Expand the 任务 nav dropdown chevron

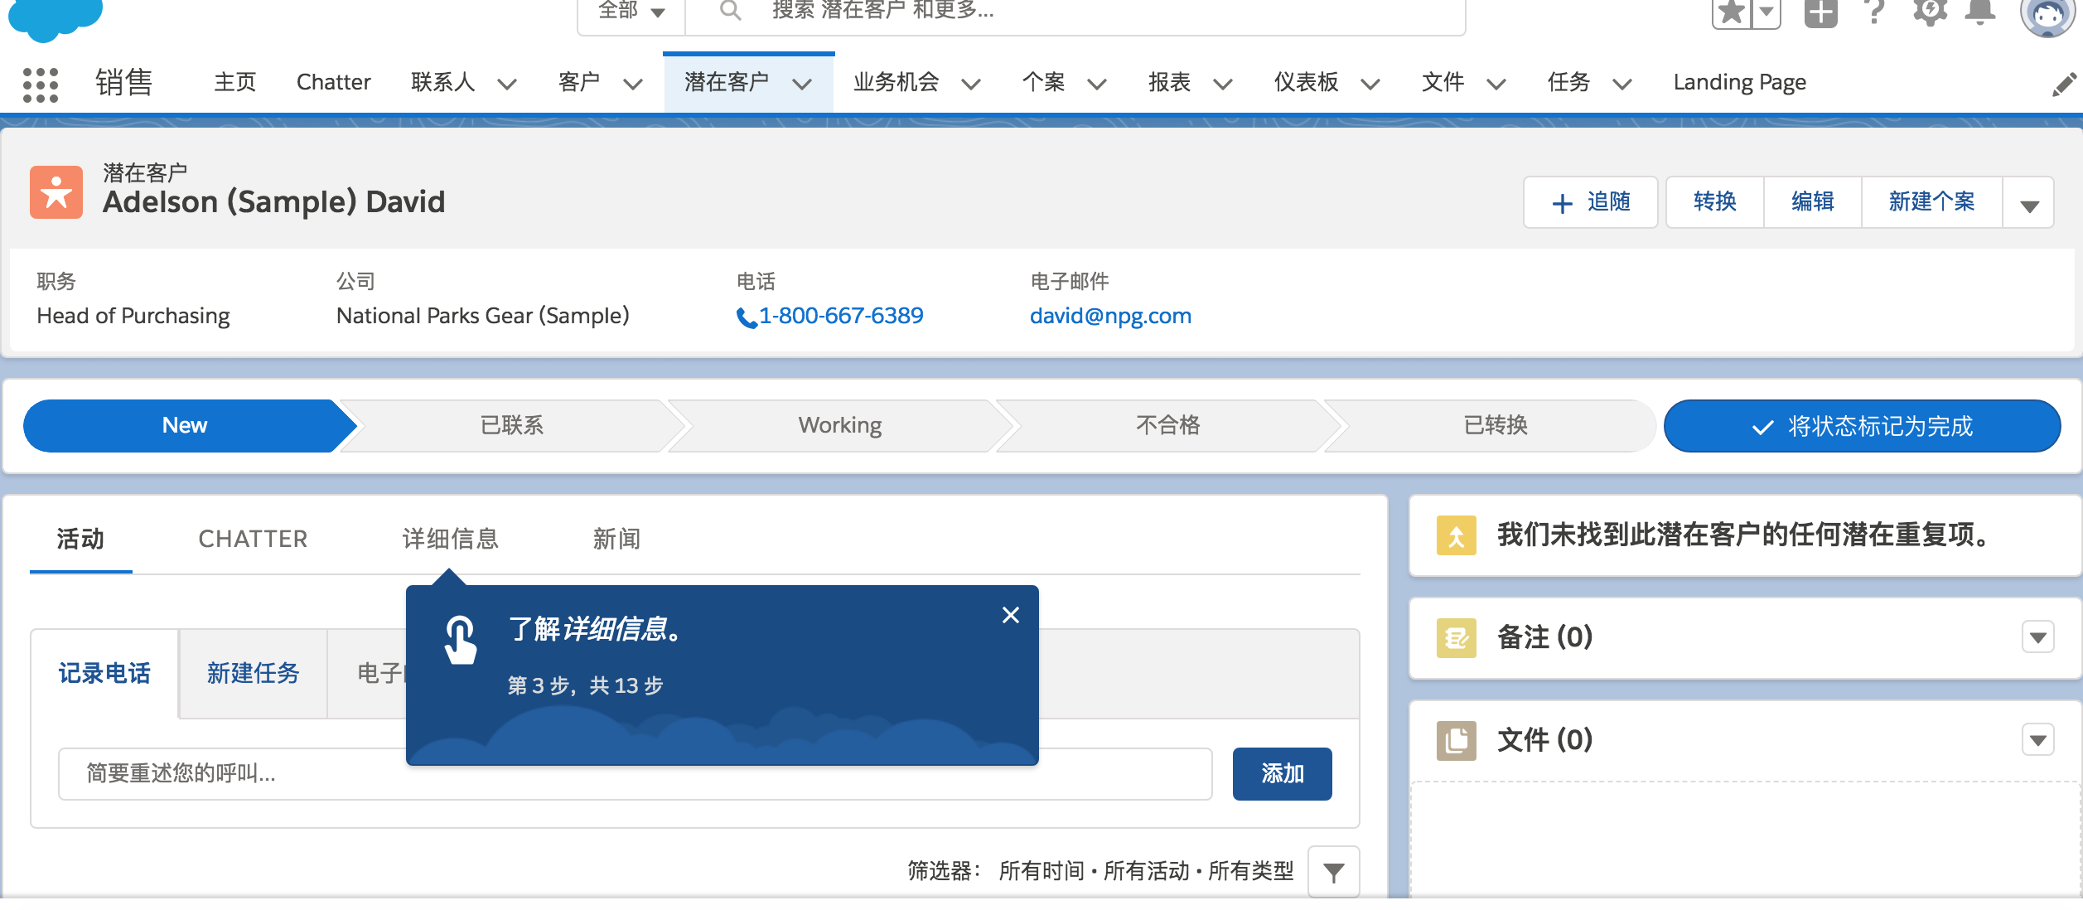pyautogui.click(x=1622, y=85)
